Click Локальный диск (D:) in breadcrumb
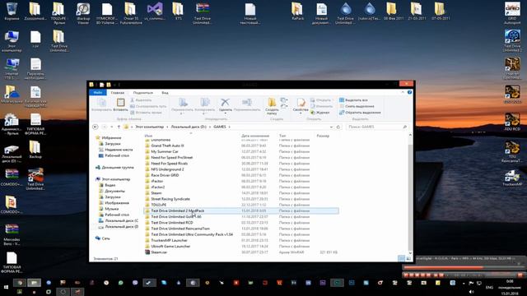 coord(189,127)
